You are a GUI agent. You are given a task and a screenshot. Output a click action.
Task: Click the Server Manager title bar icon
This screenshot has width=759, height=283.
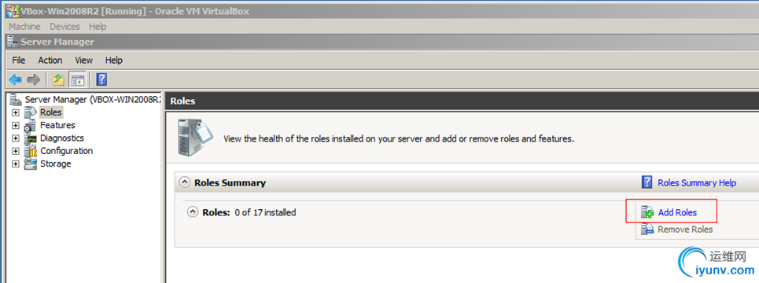coord(13,42)
